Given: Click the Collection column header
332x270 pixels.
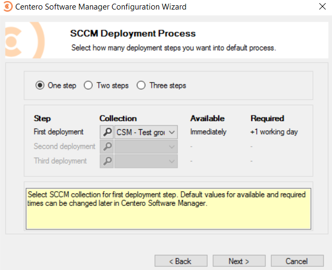Looking at the screenshot, I should point(118,119).
